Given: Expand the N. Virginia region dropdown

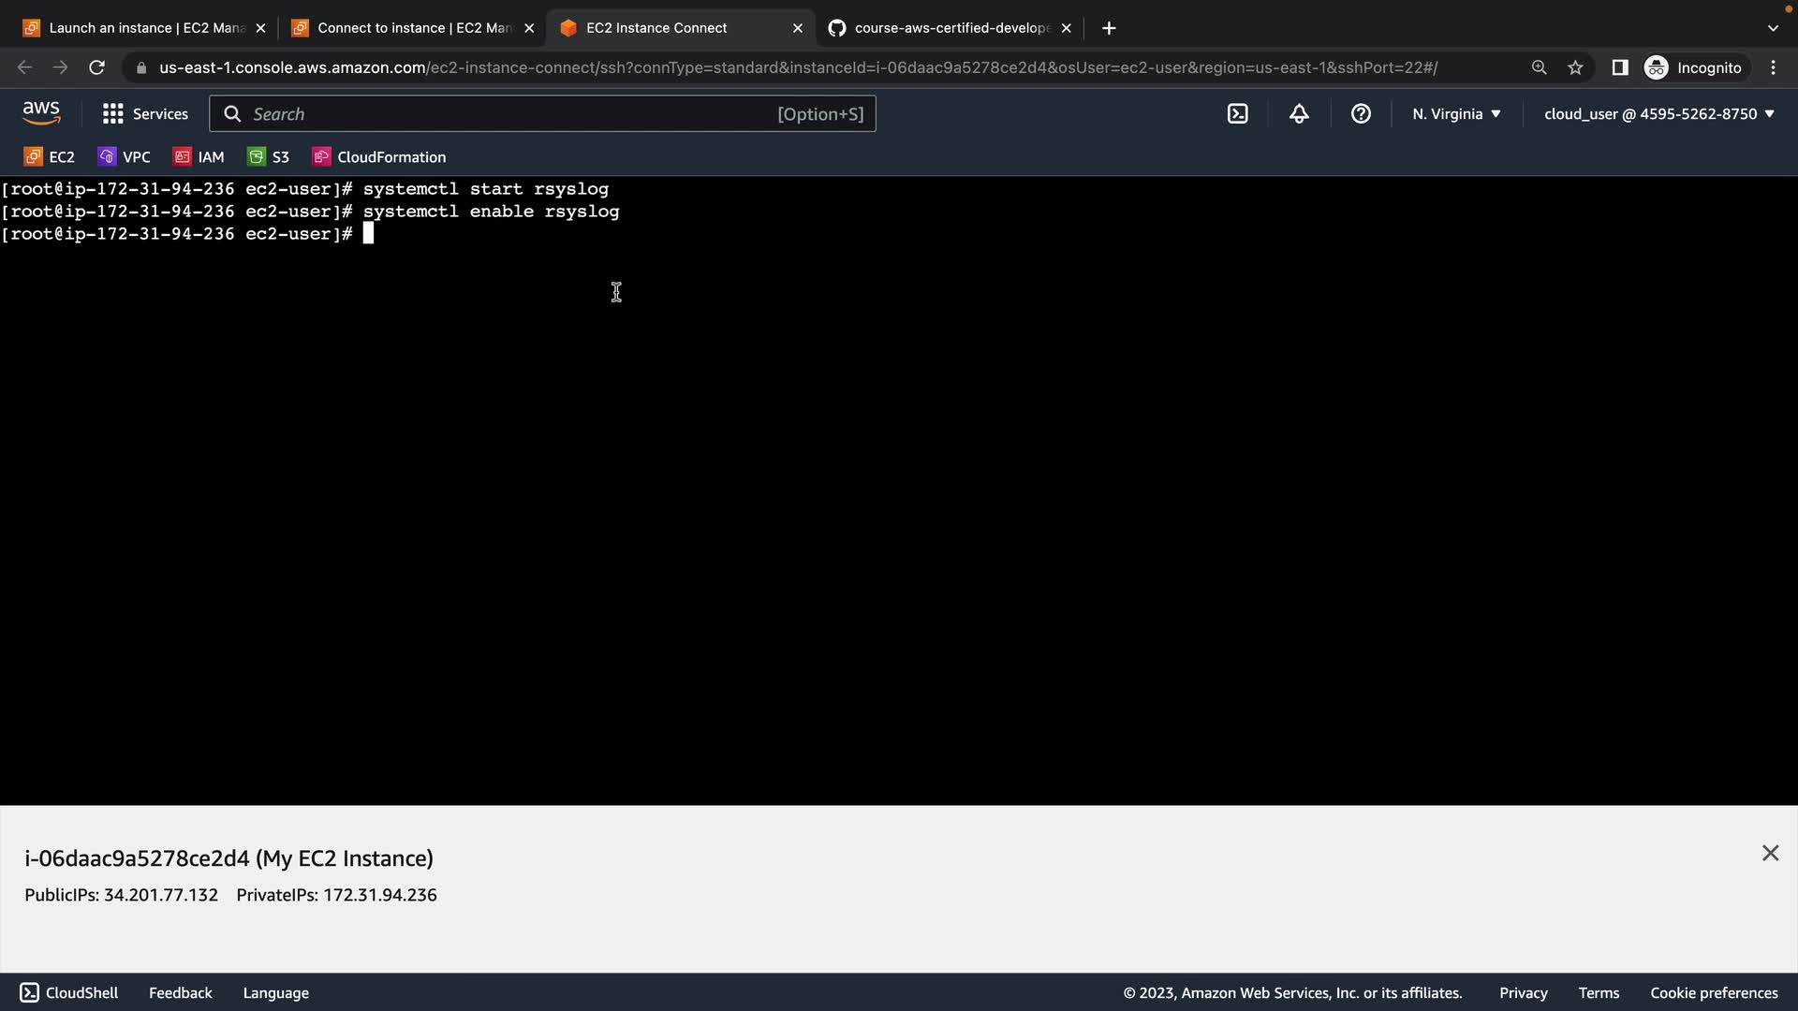Looking at the screenshot, I should [1456, 114].
